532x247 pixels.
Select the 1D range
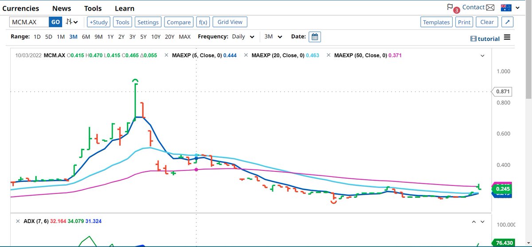pos(37,37)
